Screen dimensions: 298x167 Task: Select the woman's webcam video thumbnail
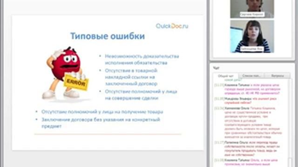[252, 36]
